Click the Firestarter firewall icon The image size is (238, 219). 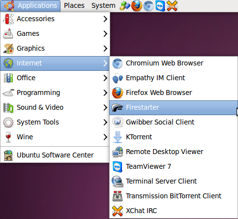click(x=118, y=108)
